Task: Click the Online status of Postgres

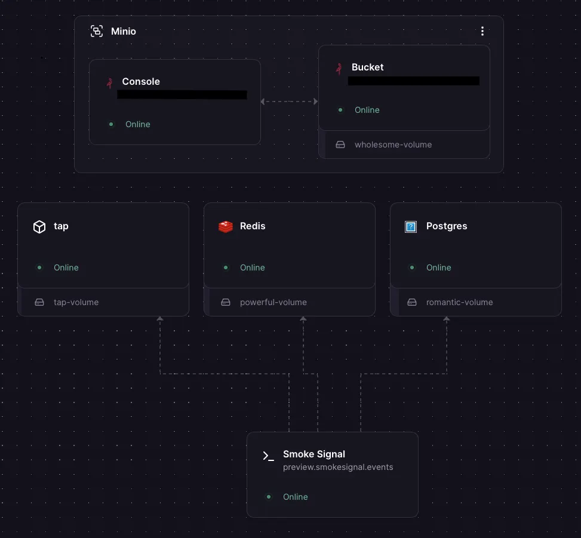Action: point(438,268)
